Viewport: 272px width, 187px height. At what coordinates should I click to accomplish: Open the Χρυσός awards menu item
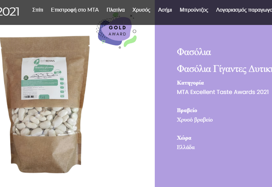(141, 10)
